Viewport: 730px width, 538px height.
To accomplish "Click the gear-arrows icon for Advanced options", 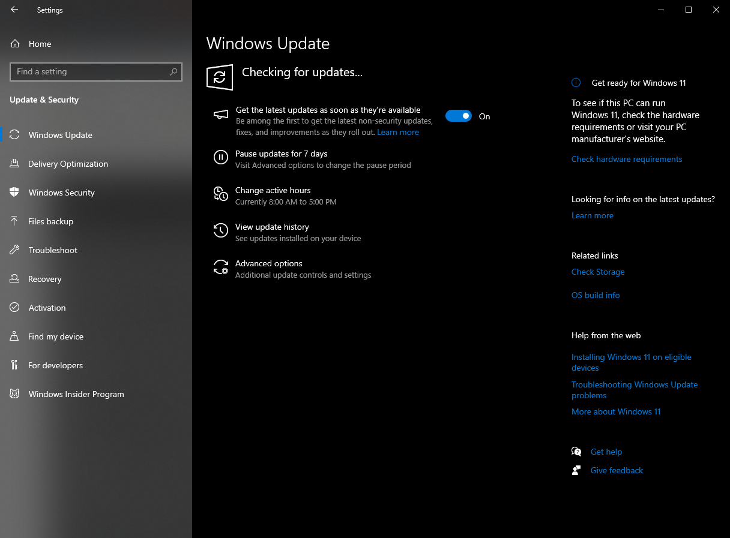I will [221, 267].
